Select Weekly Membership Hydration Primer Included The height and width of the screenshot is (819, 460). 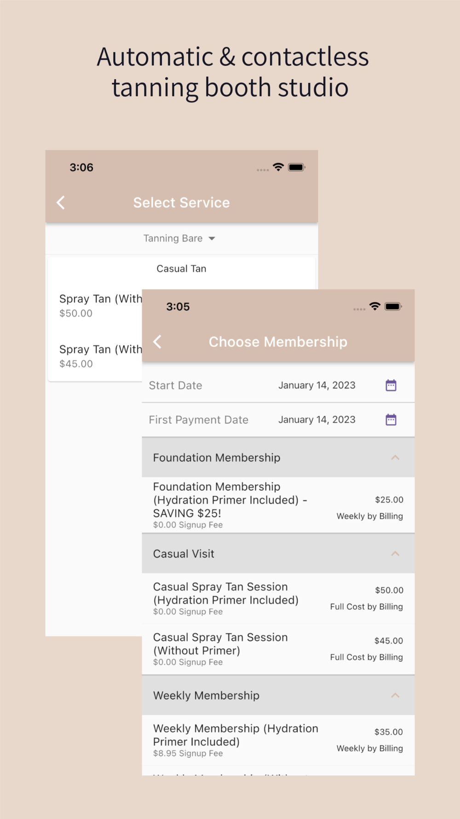278,740
